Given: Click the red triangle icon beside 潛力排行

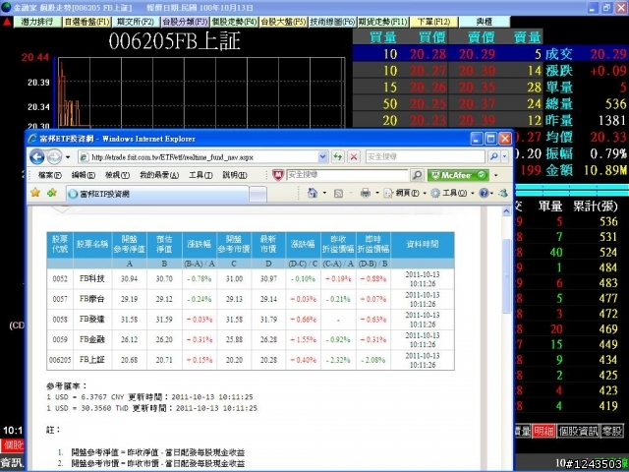Looking at the screenshot, I should point(7,22).
